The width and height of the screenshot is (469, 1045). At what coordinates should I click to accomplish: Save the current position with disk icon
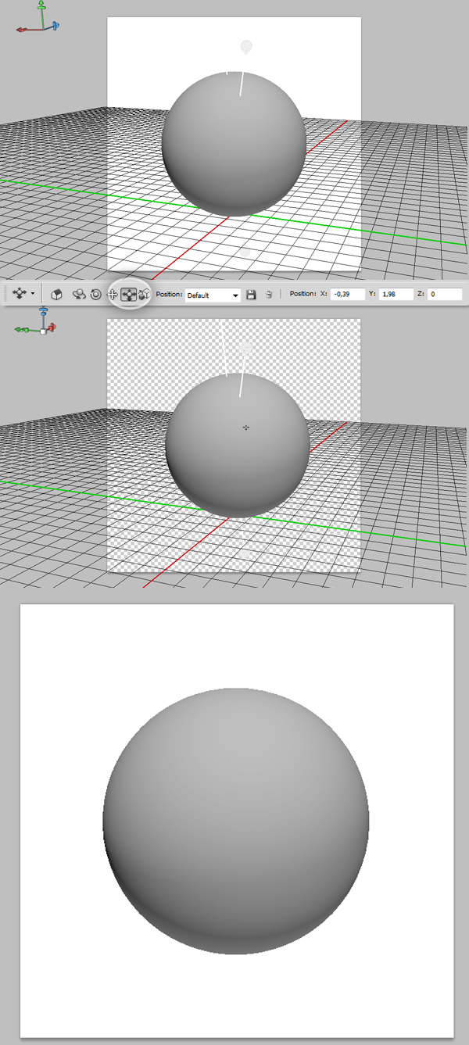tap(251, 295)
